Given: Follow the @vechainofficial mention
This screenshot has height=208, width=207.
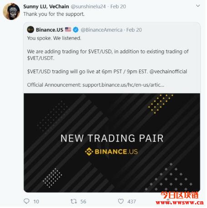Looking at the screenshot, I should pos(168,71).
